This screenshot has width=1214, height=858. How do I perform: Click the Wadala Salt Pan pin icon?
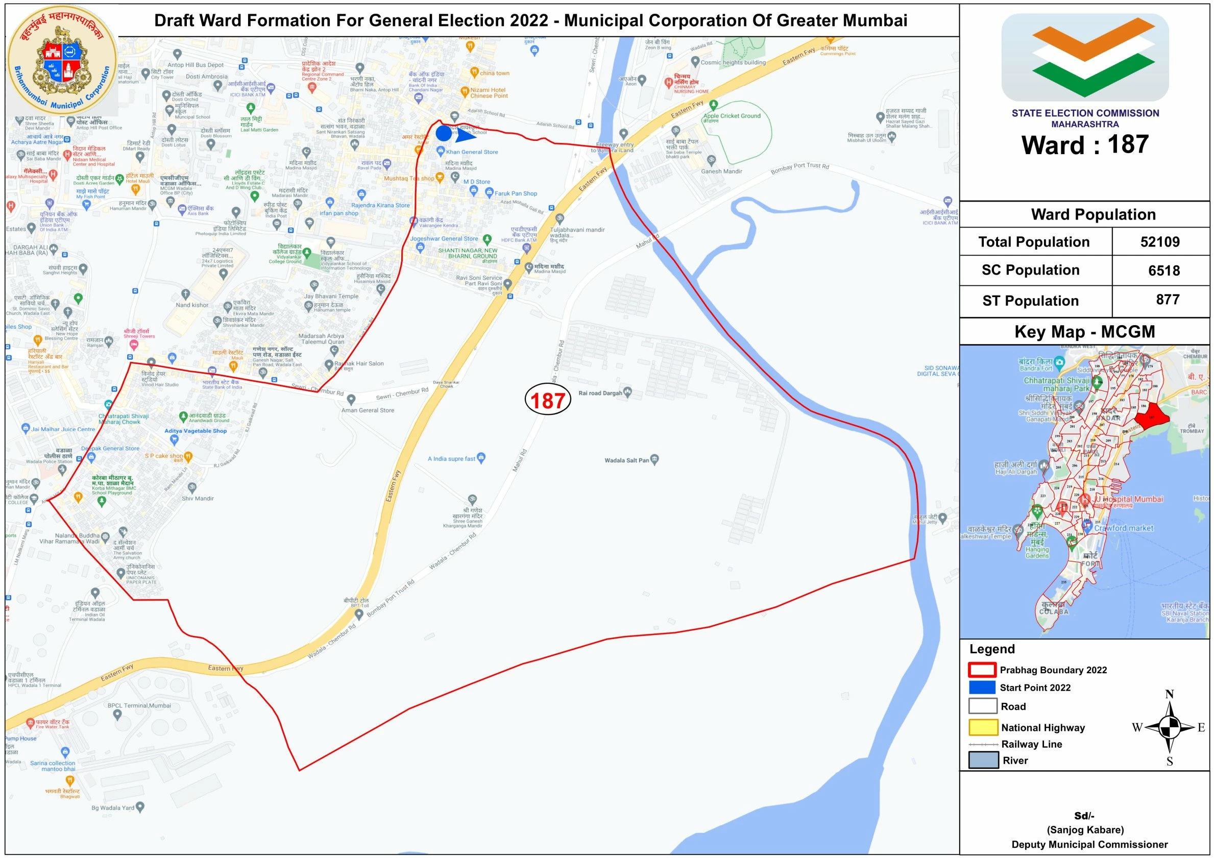tap(654, 459)
